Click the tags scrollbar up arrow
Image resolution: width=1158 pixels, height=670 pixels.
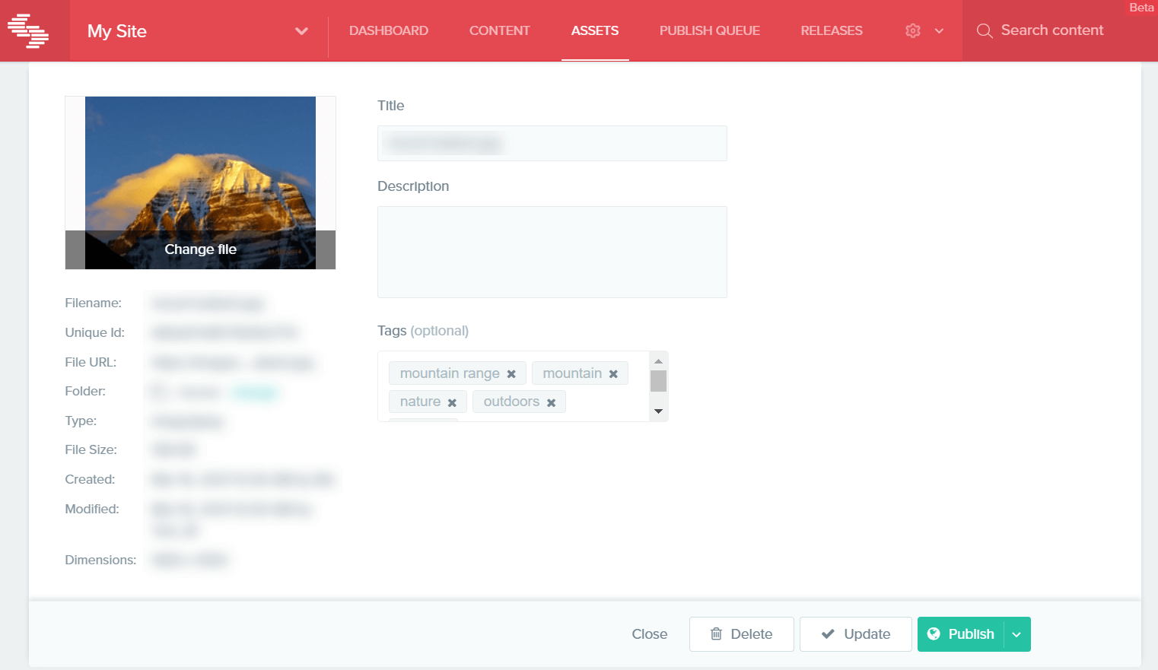tap(659, 361)
